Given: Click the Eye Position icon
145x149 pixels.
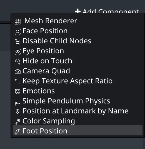Looking at the screenshot, I should pyautogui.click(x=17, y=51).
